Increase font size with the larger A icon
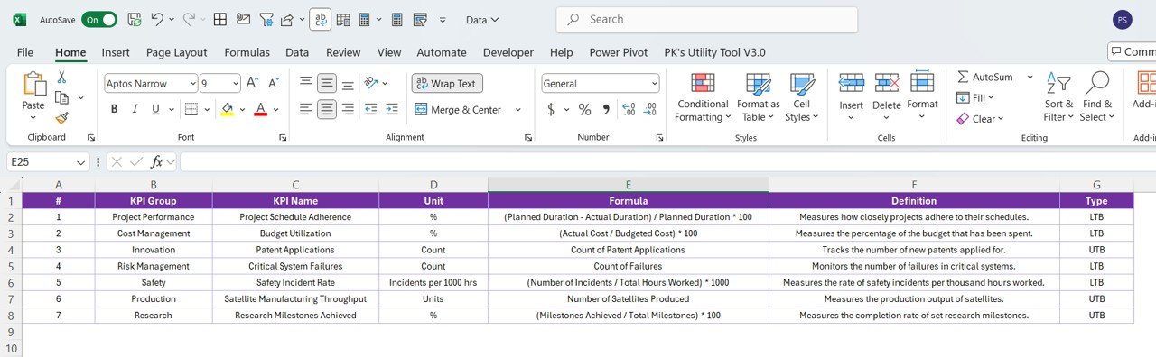The width and height of the screenshot is (1156, 357). pos(253,83)
